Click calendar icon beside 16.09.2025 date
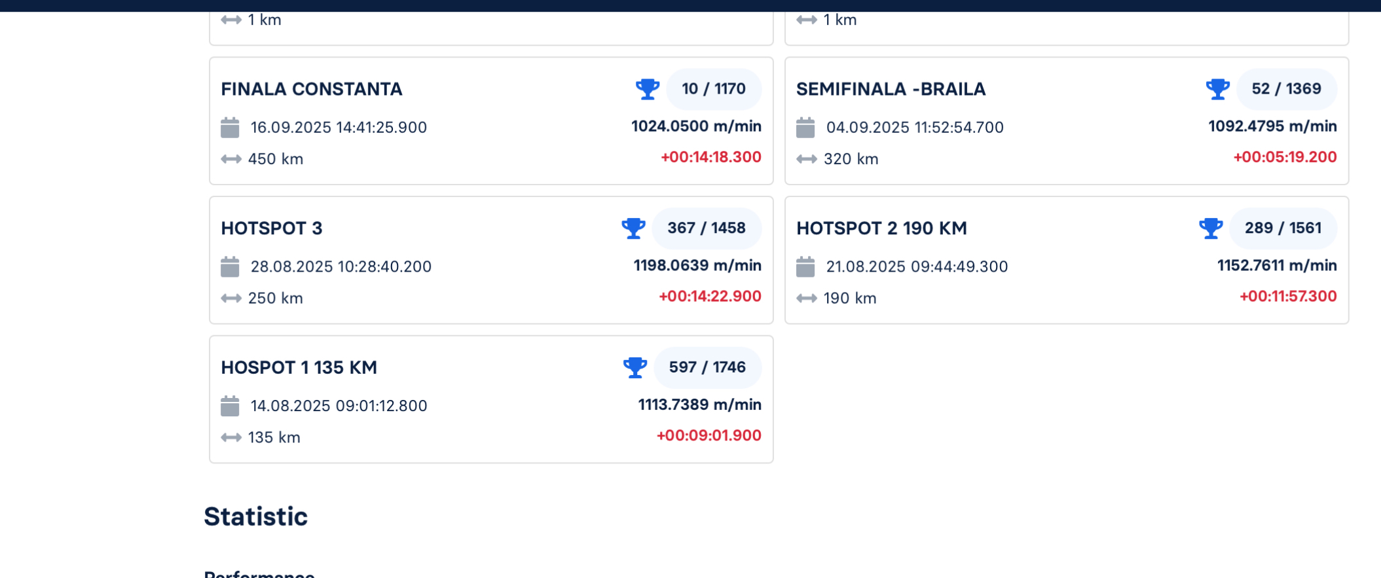This screenshot has width=1381, height=578. (230, 128)
